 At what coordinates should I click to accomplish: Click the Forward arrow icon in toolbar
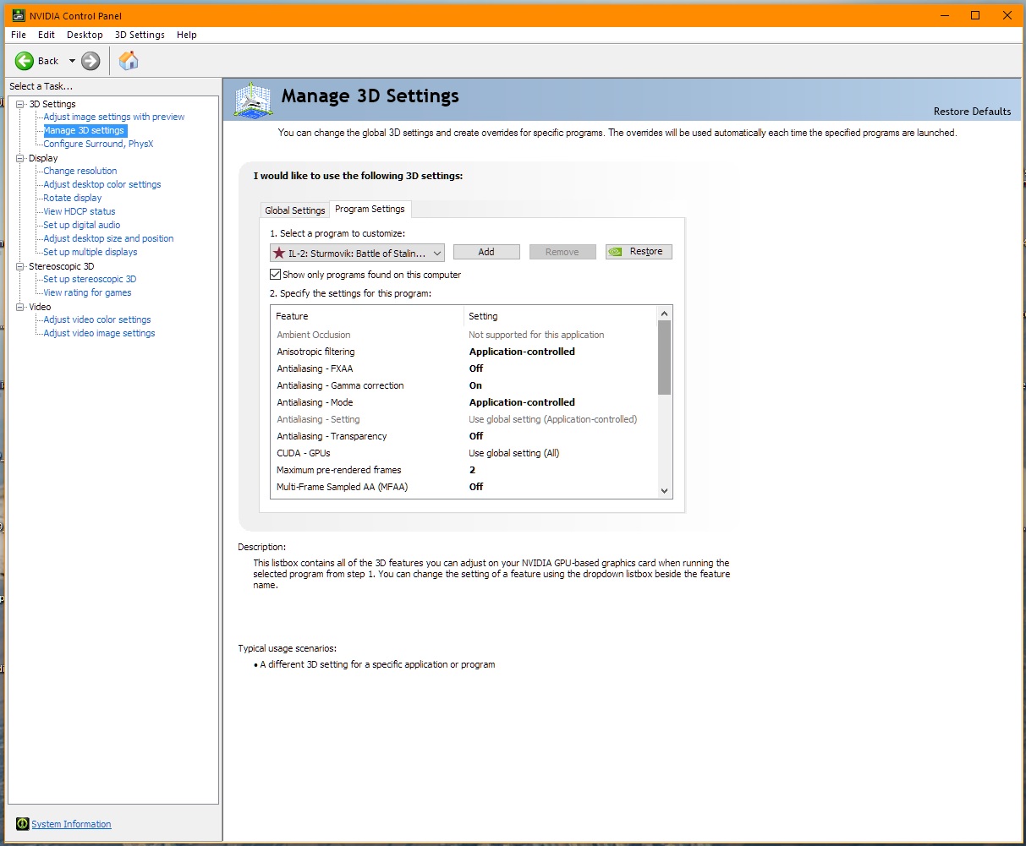click(x=91, y=61)
